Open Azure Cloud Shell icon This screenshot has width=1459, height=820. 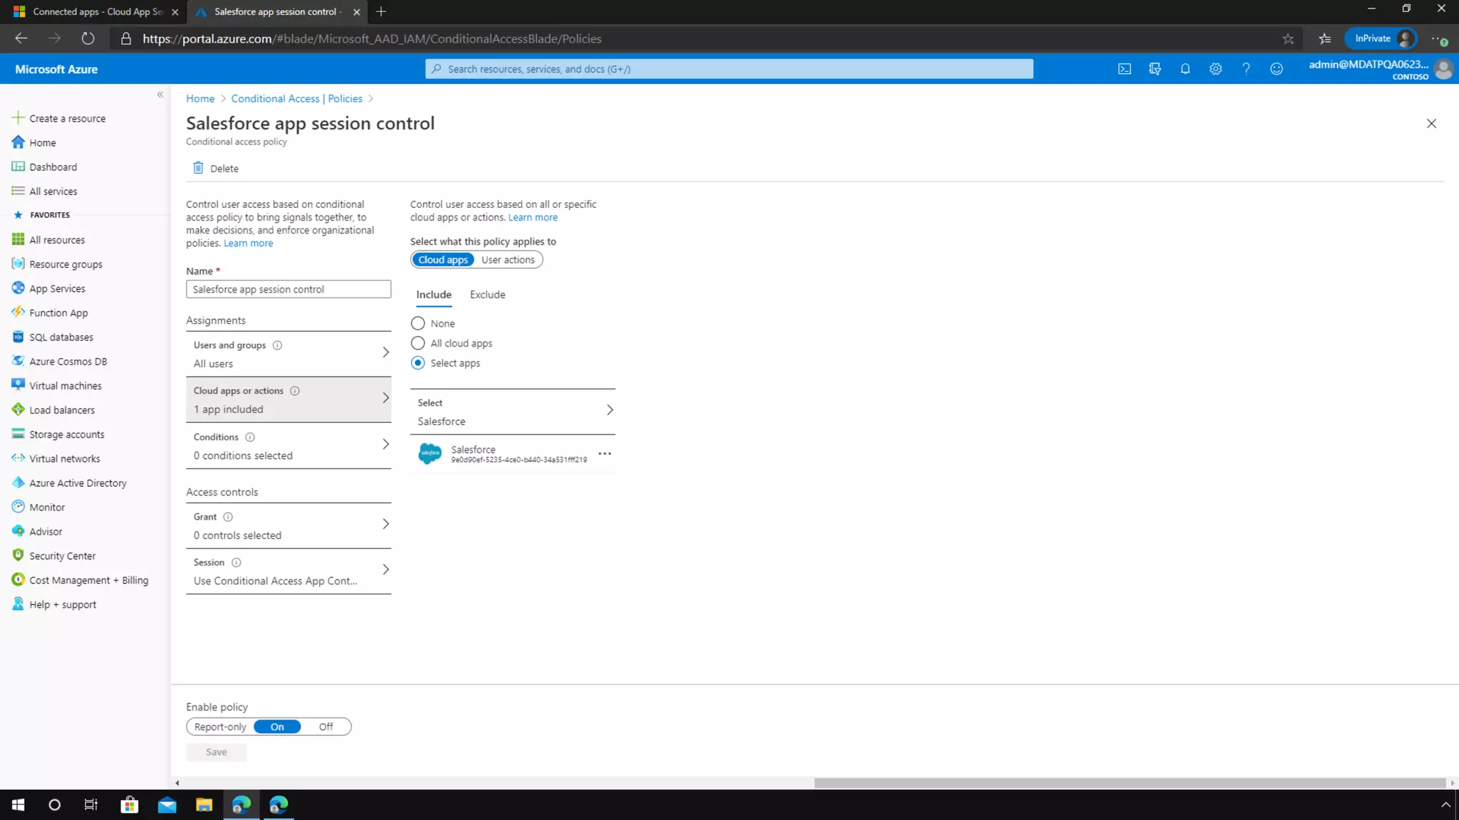pos(1124,69)
